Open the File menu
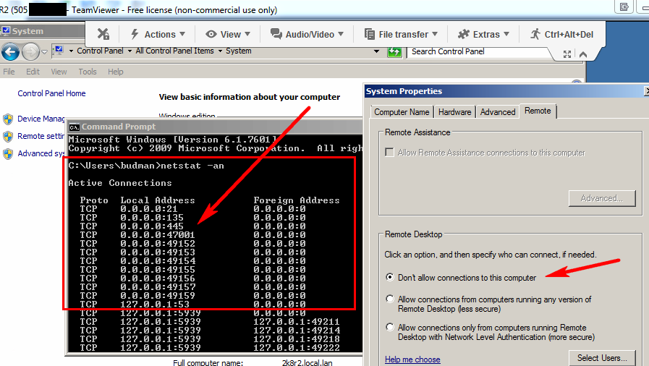Screen dimensions: 649x366 pos(9,72)
